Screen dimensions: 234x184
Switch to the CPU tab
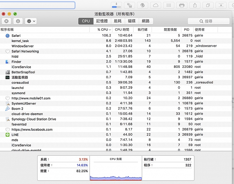[86, 21]
